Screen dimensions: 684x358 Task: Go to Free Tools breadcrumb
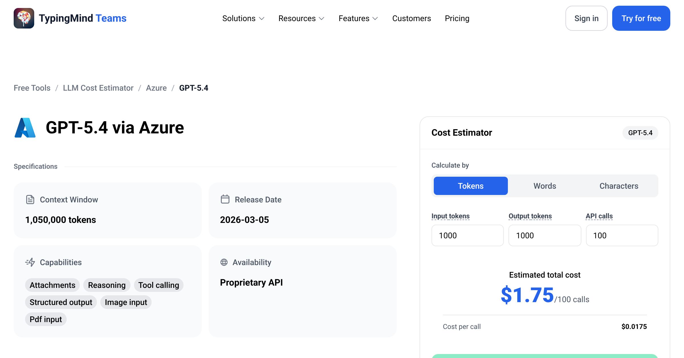pos(32,88)
